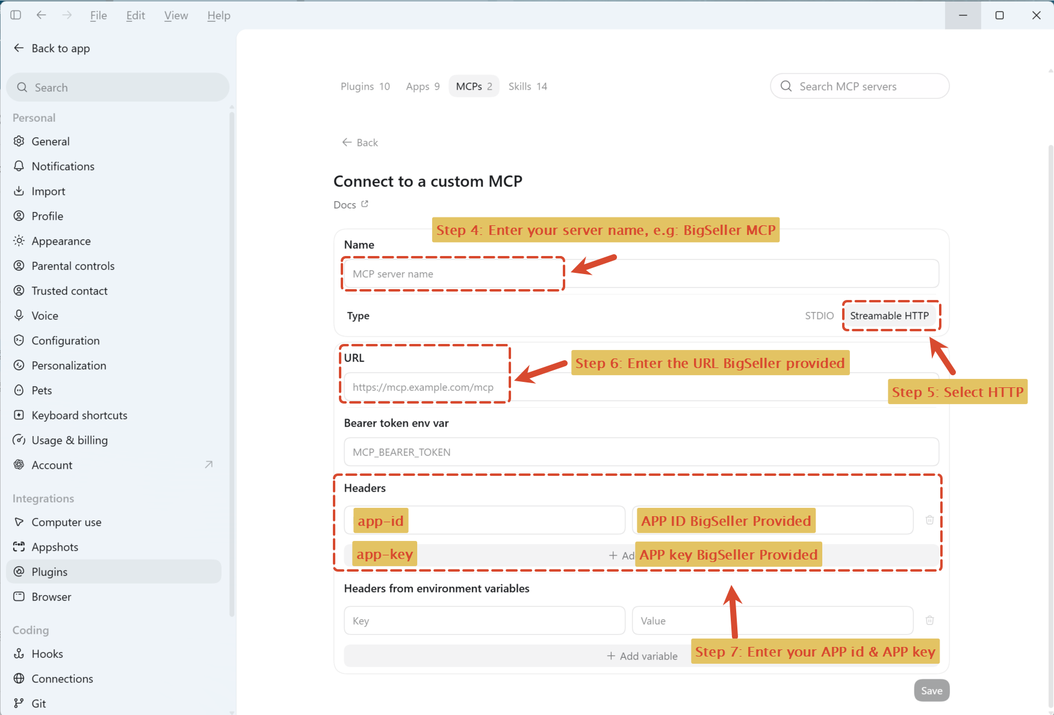The image size is (1054, 715).
Task: Open Computer use integration settings
Action: (114, 522)
